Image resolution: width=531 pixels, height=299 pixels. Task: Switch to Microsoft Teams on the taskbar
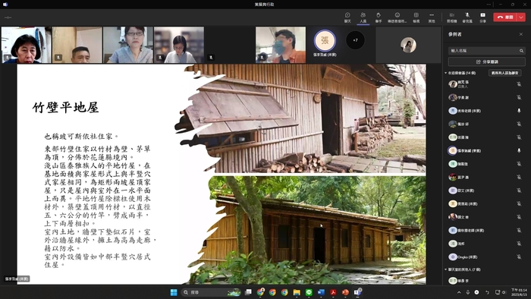(357, 292)
